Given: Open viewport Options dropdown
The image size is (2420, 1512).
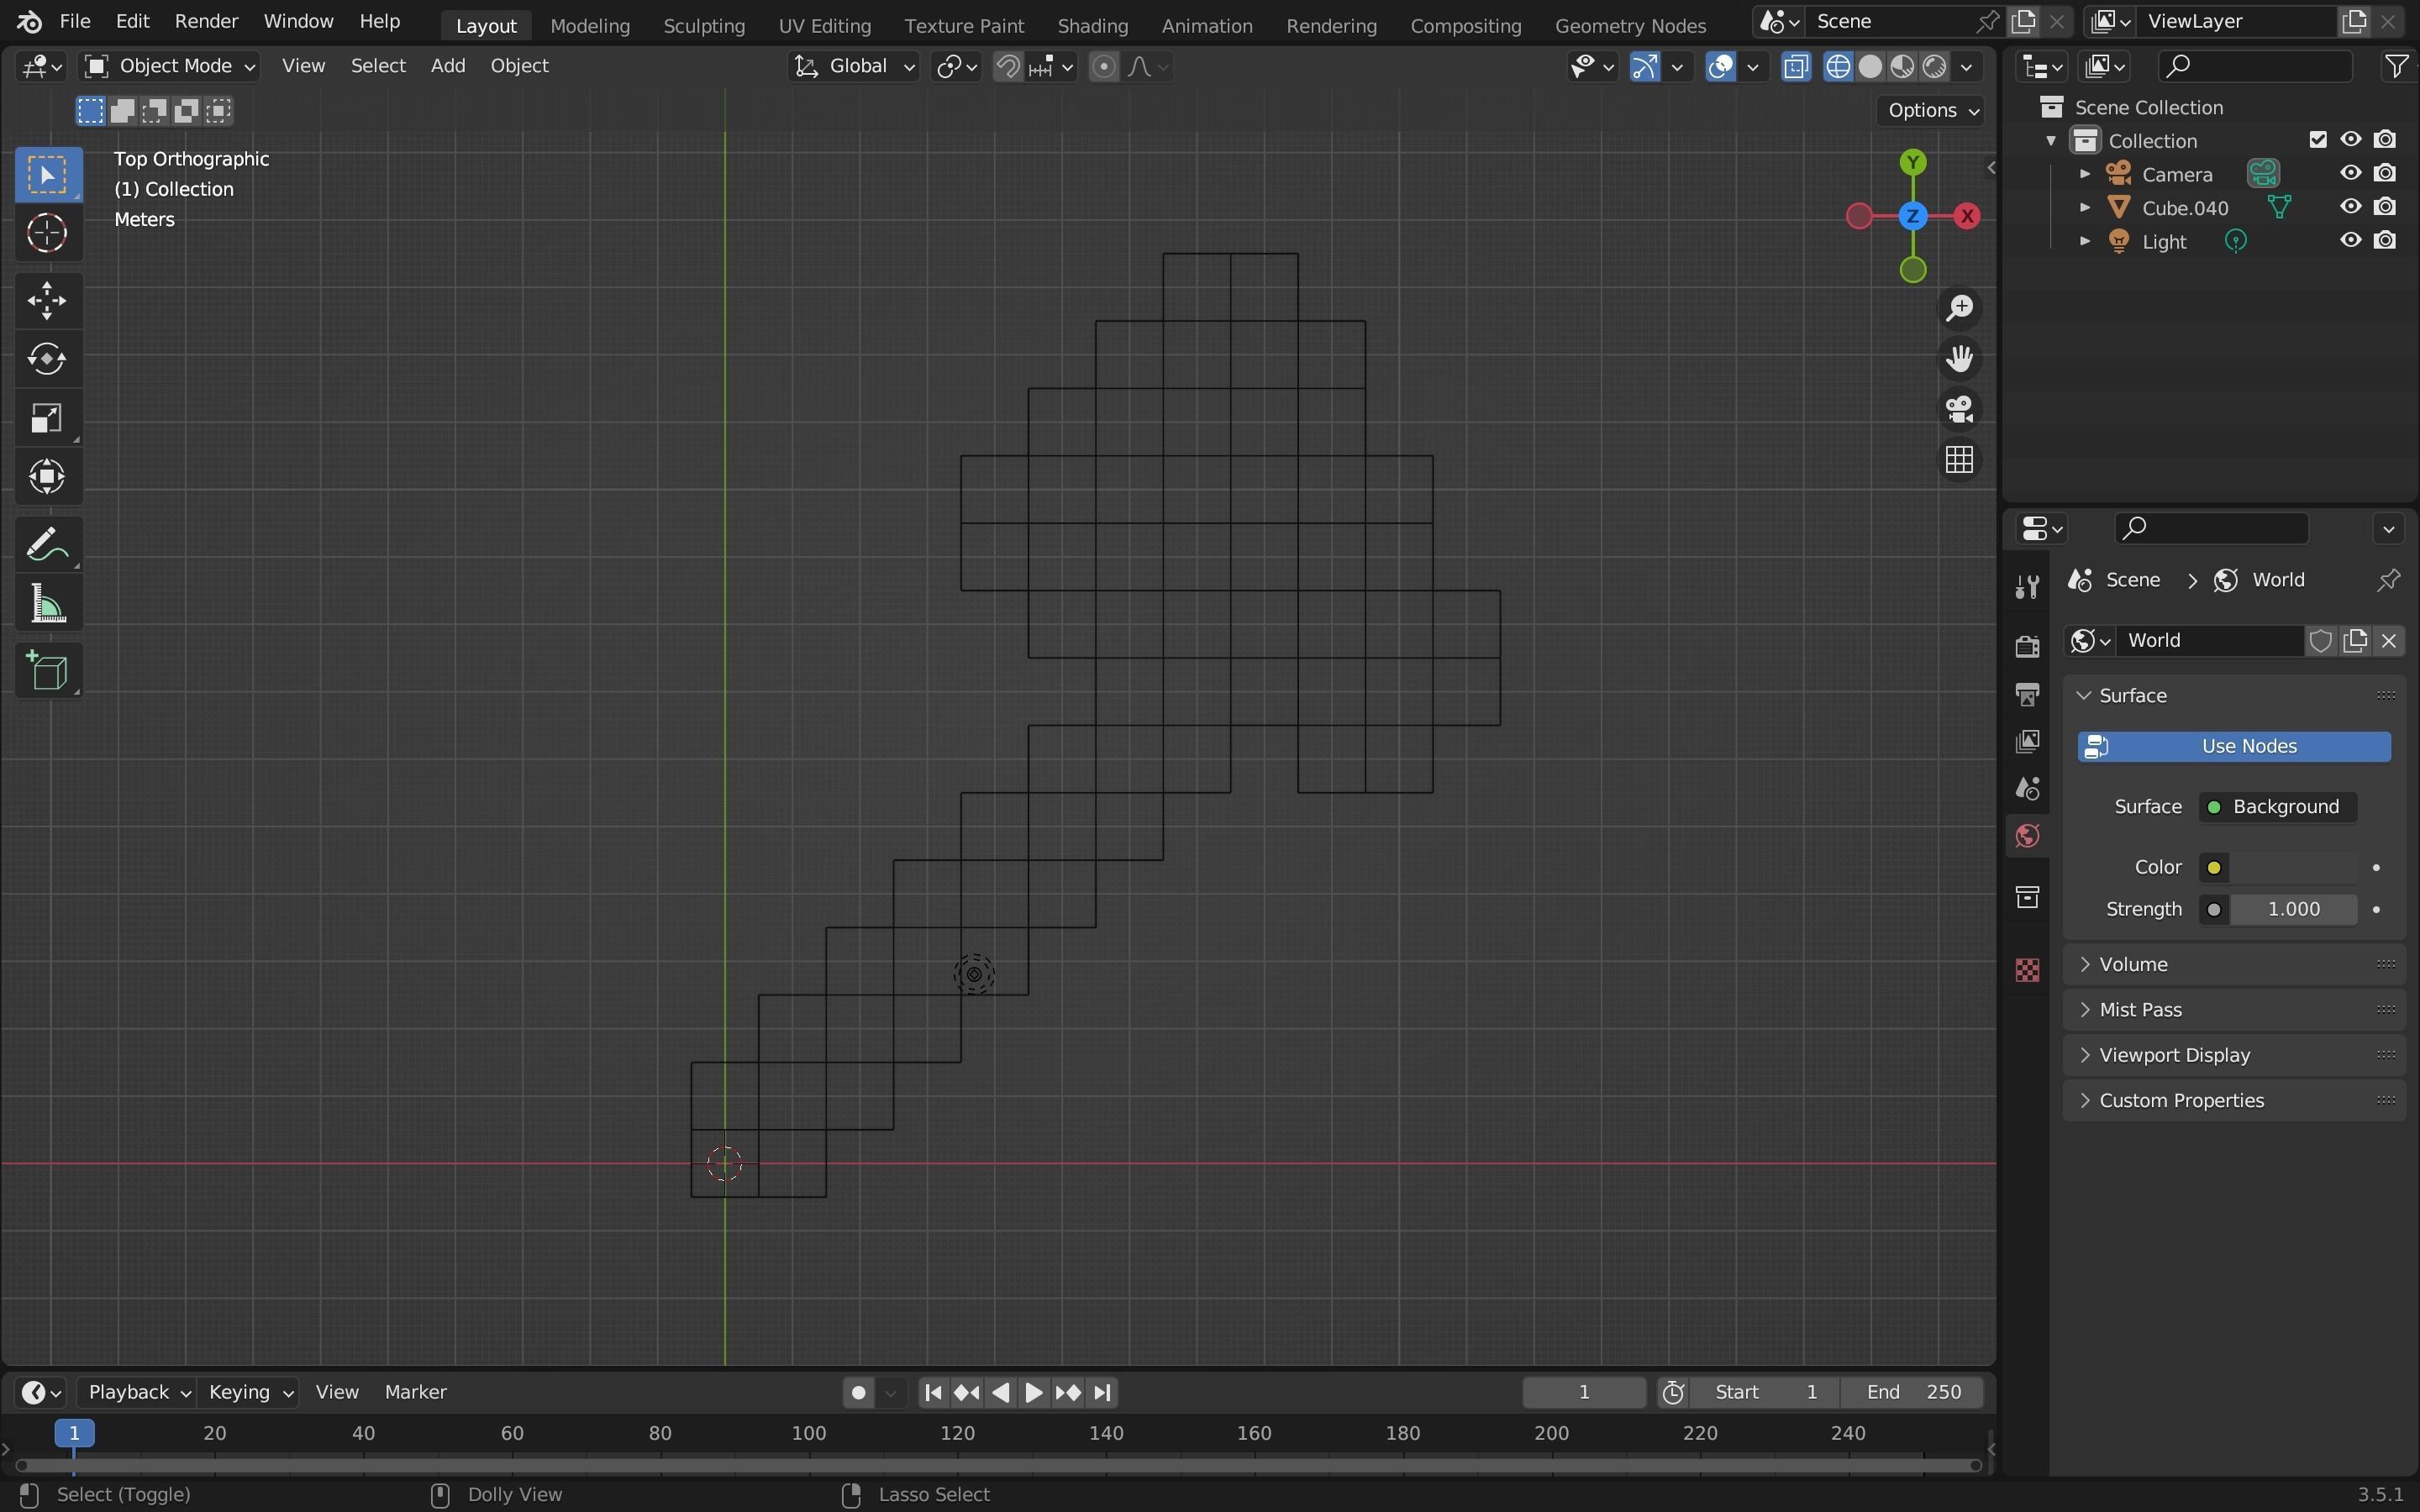Looking at the screenshot, I should [x=1933, y=110].
